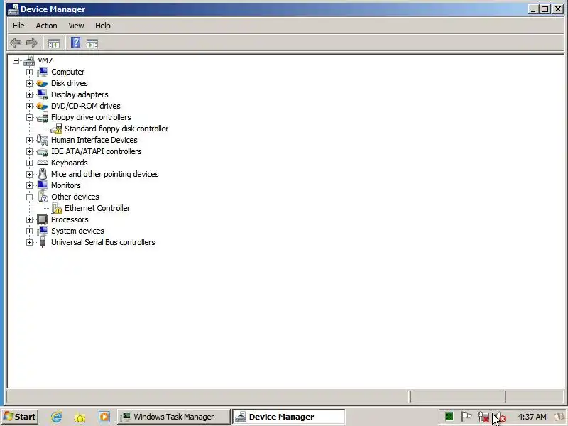The height and width of the screenshot is (426, 568).
Task: Collapse the Floppy drive controllers node
Action: pos(29,117)
